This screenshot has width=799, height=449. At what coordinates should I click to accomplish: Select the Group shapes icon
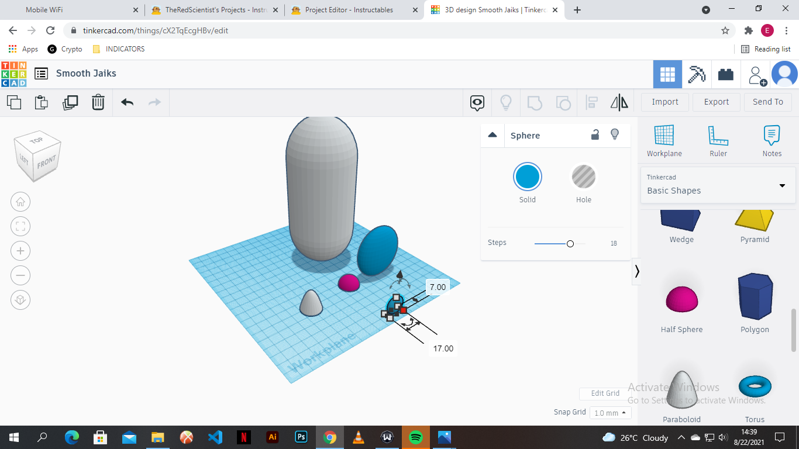[x=533, y=102]
